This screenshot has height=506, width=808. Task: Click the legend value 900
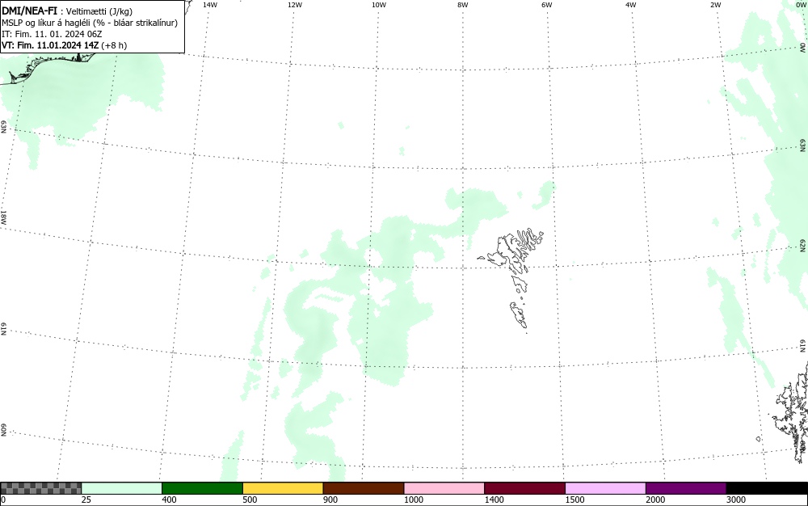point(330,500)
